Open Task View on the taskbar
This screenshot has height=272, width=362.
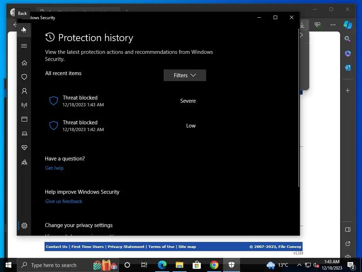click(x=144, y=265)
